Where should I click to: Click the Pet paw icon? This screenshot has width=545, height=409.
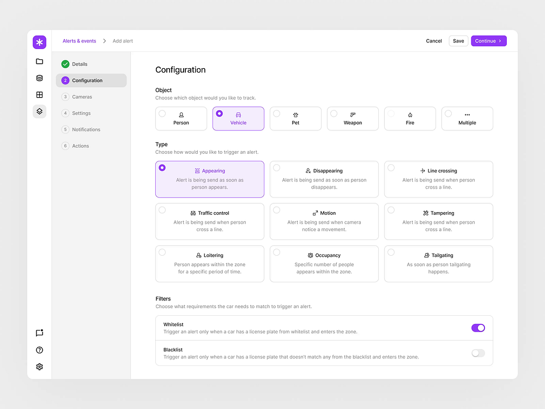click(x=295, y=115)
